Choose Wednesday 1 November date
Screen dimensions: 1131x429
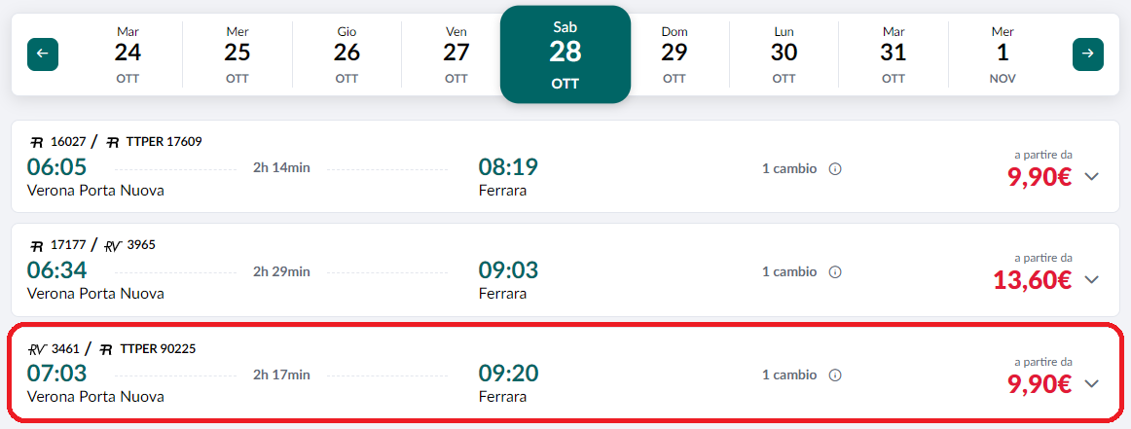coord(1003,54)
